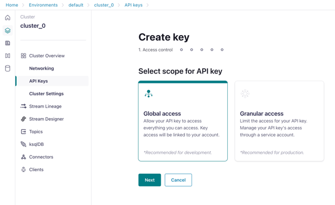The height and width of the screenshot is (205, 335).
Task: Click the Global access hierarchy icon
Action: pos(149,94)
